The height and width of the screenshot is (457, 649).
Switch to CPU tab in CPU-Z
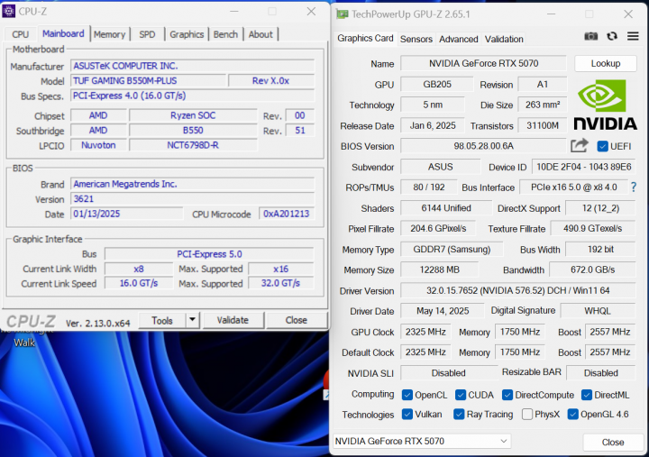pyautogui.click(x=20, y=34)
